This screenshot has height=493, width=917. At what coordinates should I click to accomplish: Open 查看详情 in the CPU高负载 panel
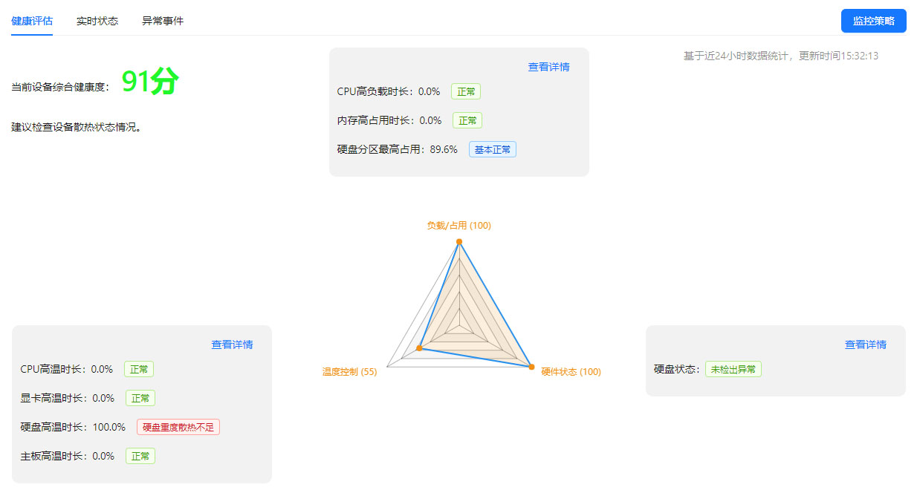pos(548,67)
